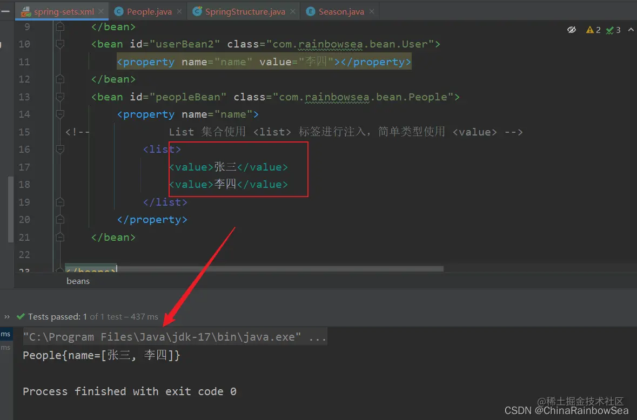Collapse the closing bean fold on line 21

60,237
